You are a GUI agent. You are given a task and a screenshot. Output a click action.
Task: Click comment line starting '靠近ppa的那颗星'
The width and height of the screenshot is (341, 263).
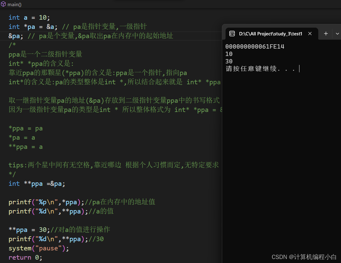pyautogui.click(x=98, y=73)
